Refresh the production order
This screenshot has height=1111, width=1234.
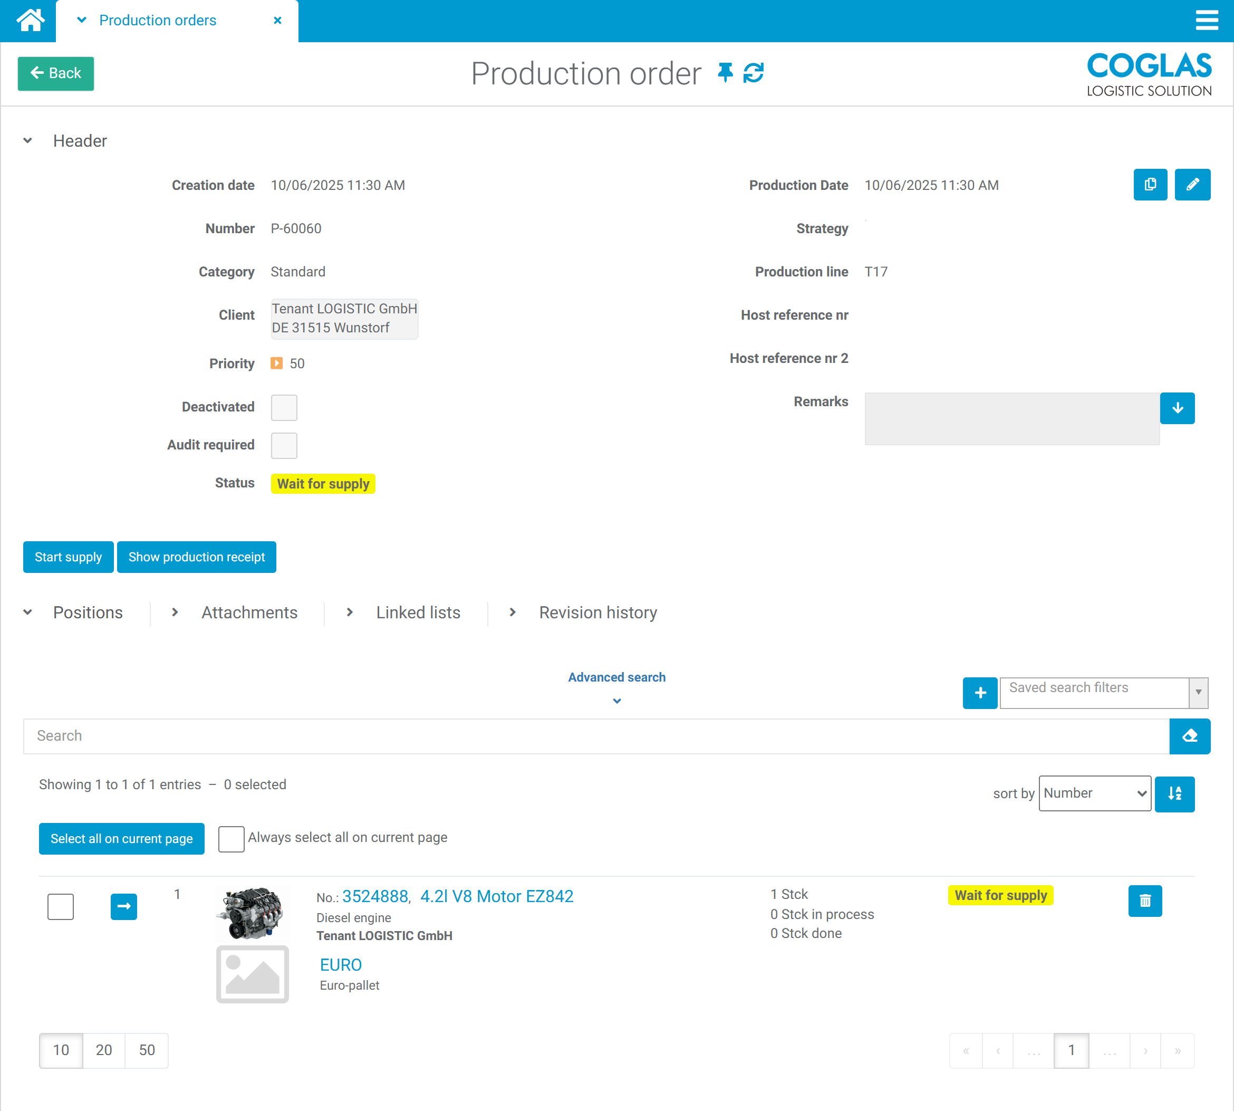coord(754,73)
